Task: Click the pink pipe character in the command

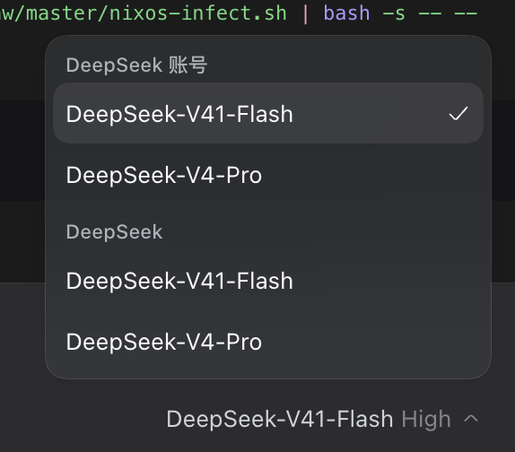Action: [306, 13]
